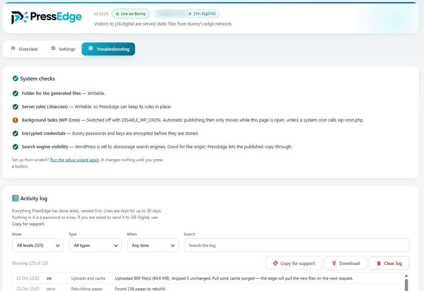The height and width of the screenshot is (291, 424).
Task: Click the Activity log heading
Action: (34, 199)
